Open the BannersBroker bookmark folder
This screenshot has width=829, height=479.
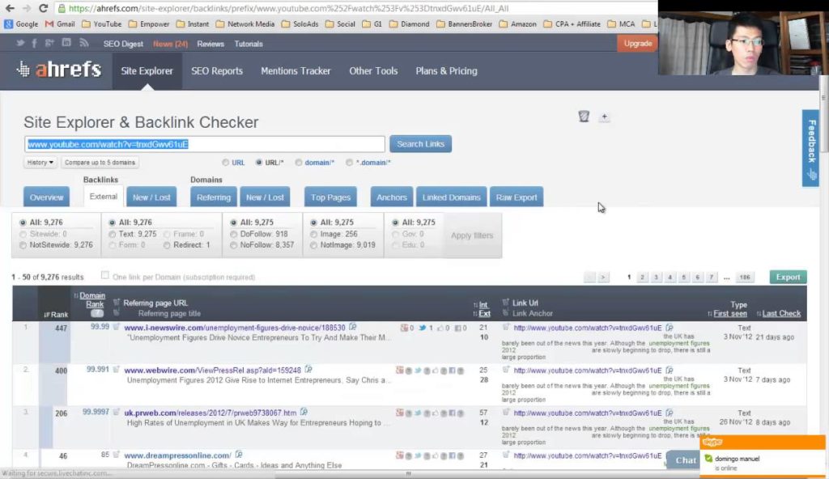[464, 23]
